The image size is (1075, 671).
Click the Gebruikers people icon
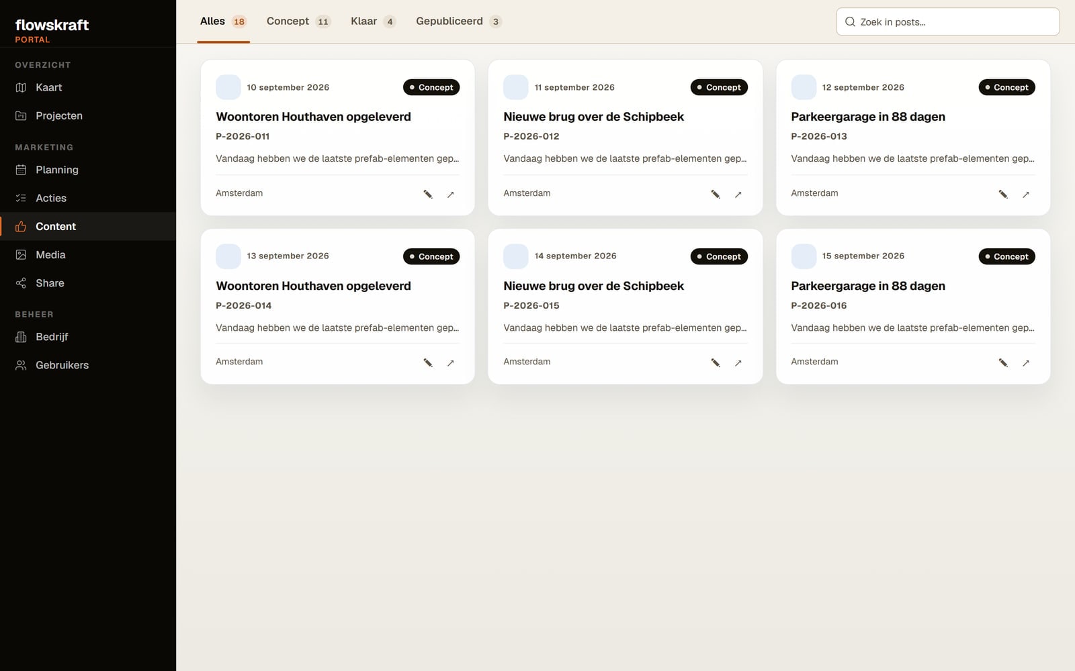(21, 365)
